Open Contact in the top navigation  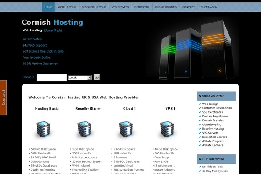[x=188, y=7]
